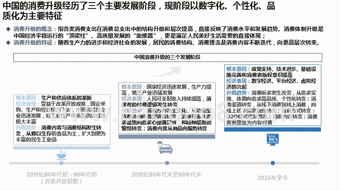Image resolution: width=341 pixels, height=191 pixels.
Task: Click 经济表现 in the left stage box
Action: tap(26, 104)
